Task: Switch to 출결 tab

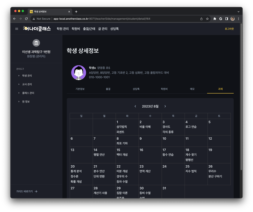Action: 108,89
